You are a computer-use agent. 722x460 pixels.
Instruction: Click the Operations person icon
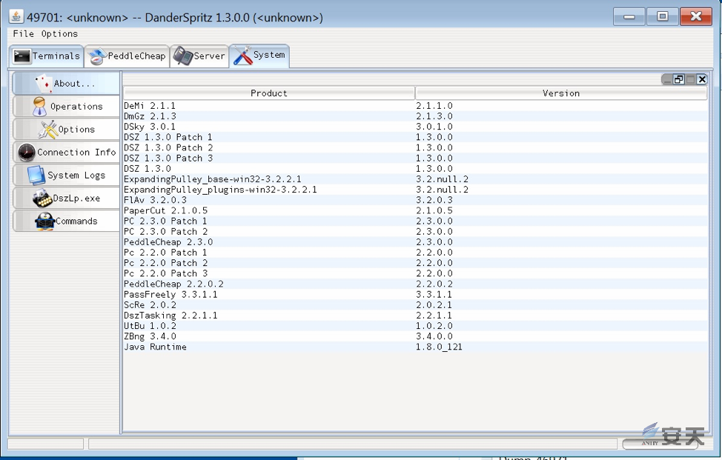pyautogui.click(x=39, y=107)
